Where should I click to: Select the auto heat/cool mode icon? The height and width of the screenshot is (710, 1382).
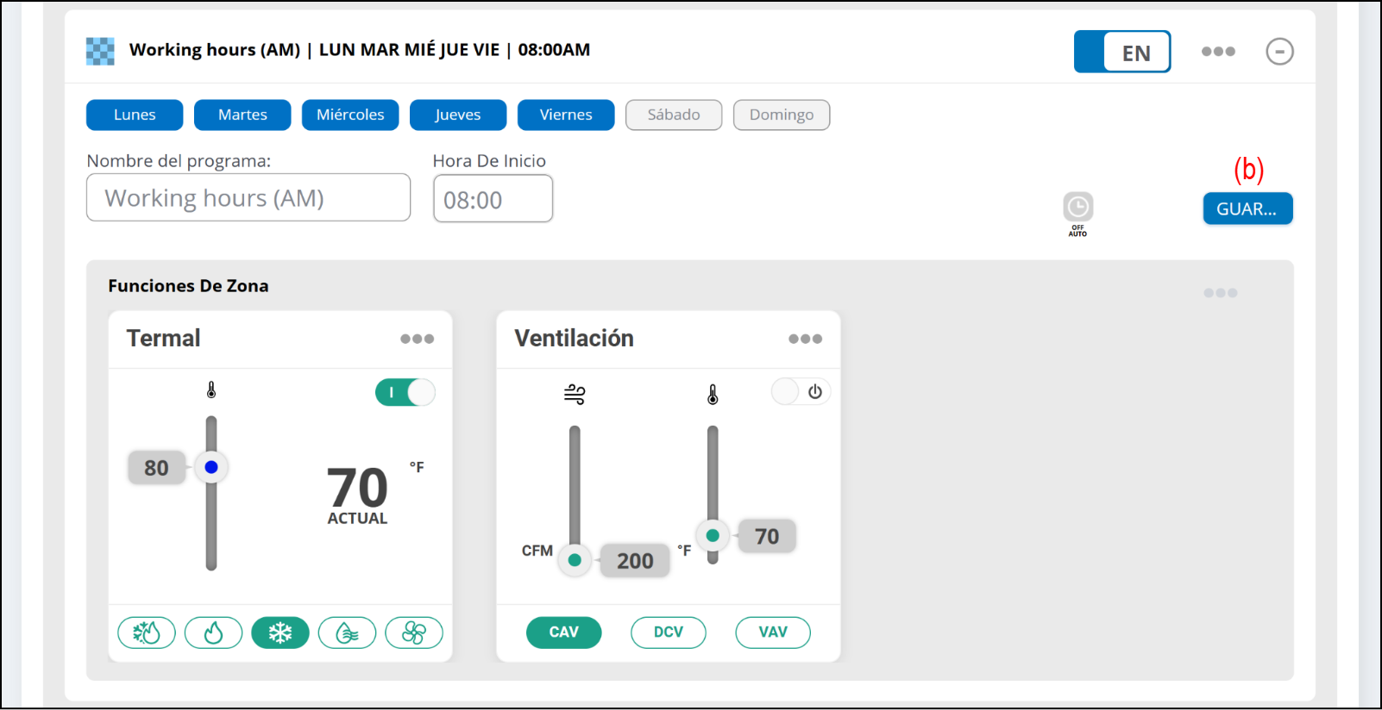pos(147,633)
